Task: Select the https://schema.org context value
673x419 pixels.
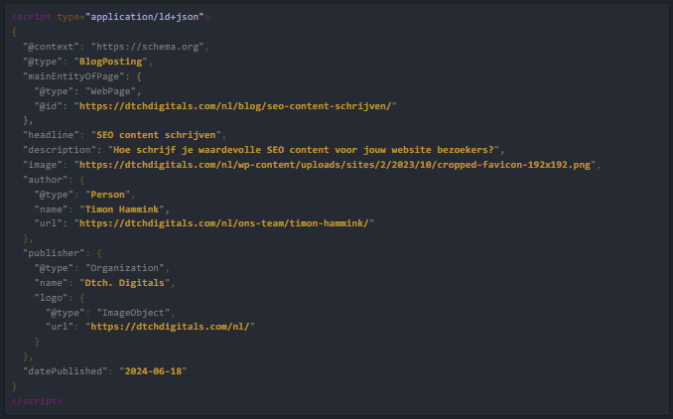Action: [147, 47]
